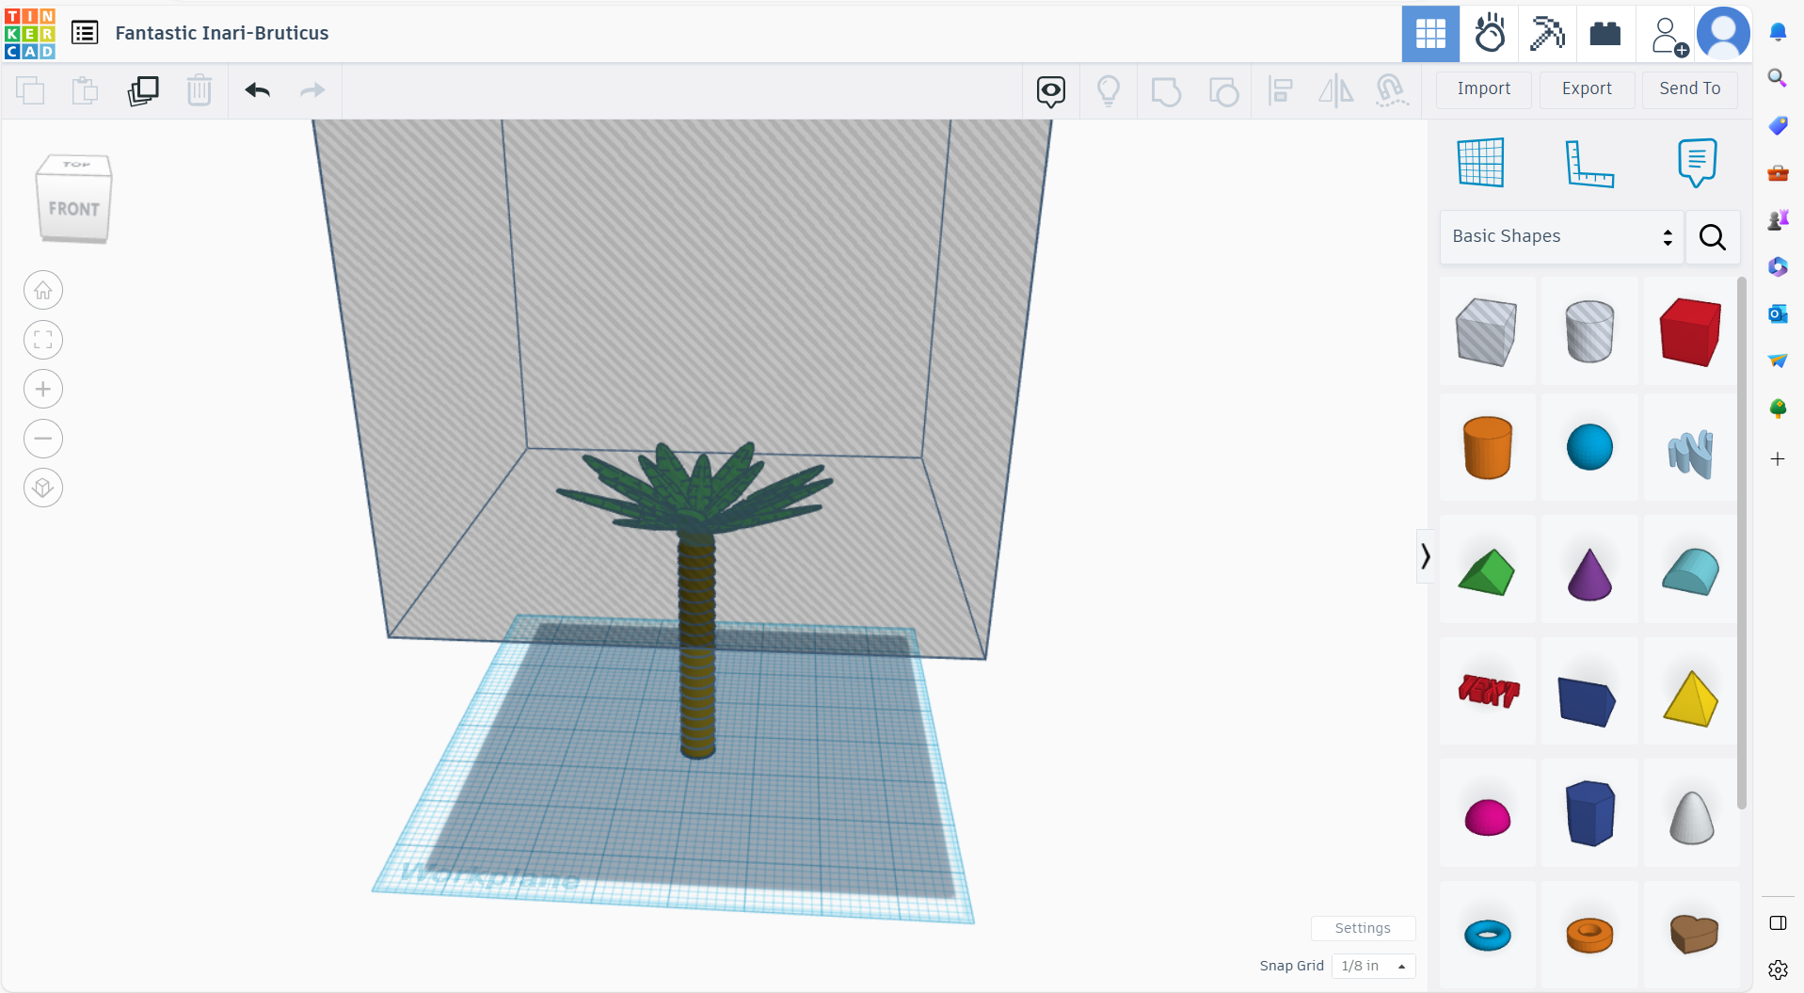
Task: Select the Ruler tool icon
Action: click(1589, 164)
